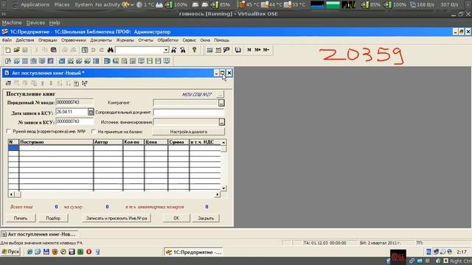Click the table scroll-right arrow

pyautogui.click(x=218, y=194)
